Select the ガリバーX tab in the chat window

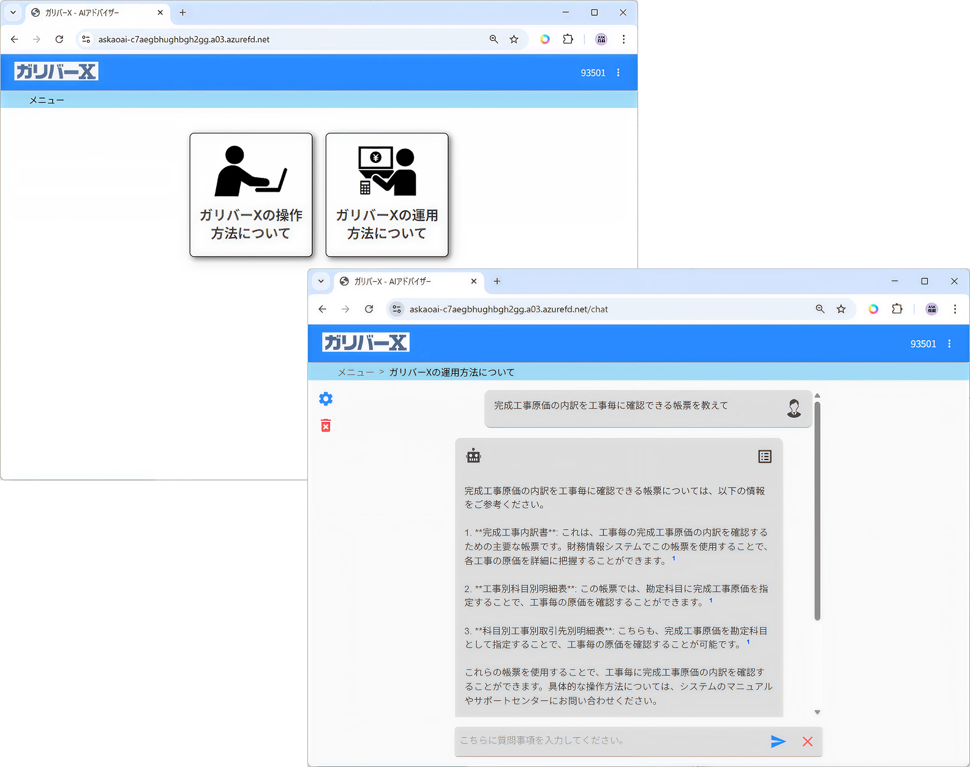(x=408, y=281)
